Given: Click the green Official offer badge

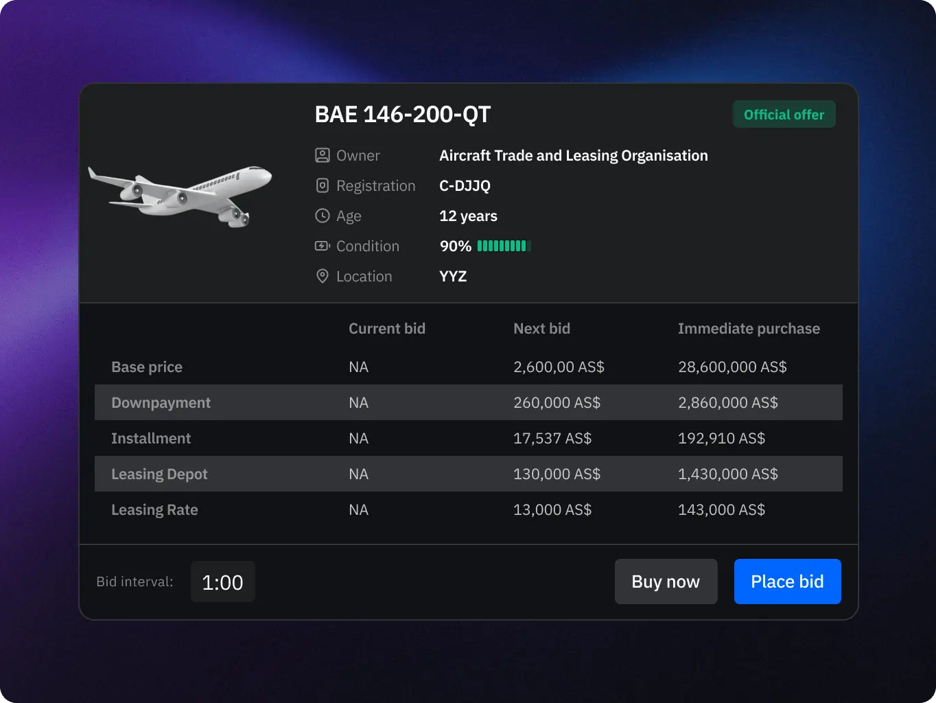Looking at the screenshot, I should click(784, 114).
